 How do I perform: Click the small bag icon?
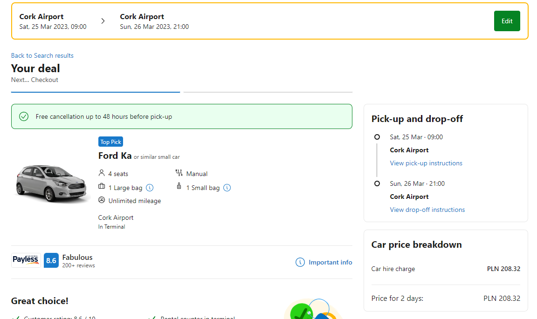tap(179, 186)
